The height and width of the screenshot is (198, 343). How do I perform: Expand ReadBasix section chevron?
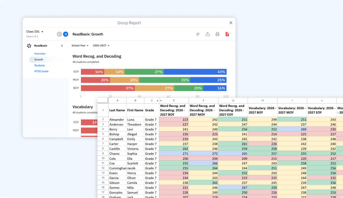[62, 46]
